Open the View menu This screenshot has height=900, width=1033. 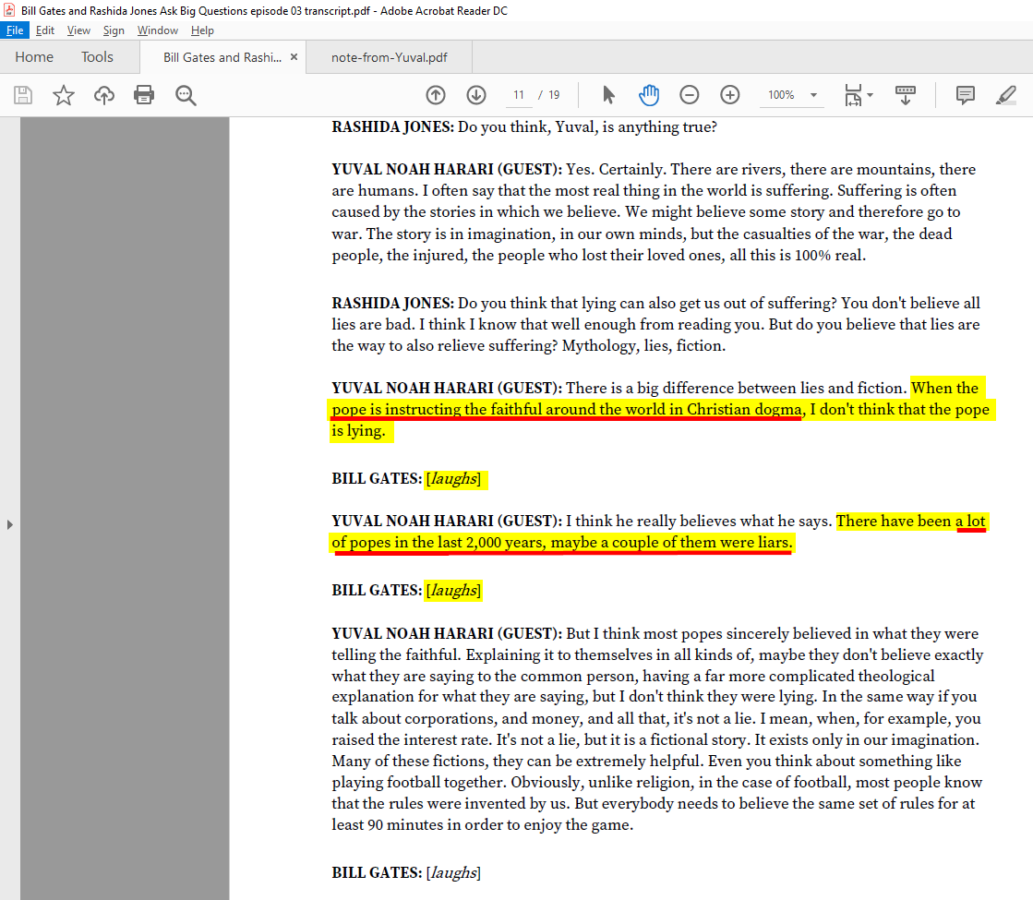tap(78, 30)
